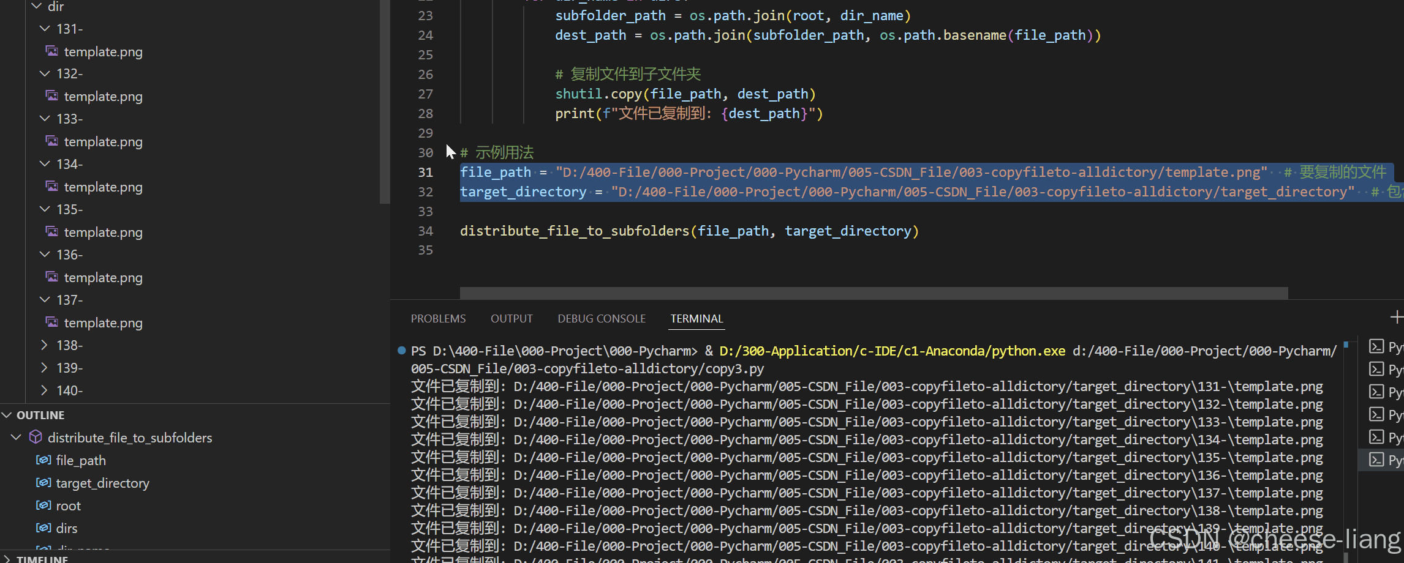Switch to the PROBLEMS tab
The width and height of the screenshot is (1404, 563).
tap(438, 319)
